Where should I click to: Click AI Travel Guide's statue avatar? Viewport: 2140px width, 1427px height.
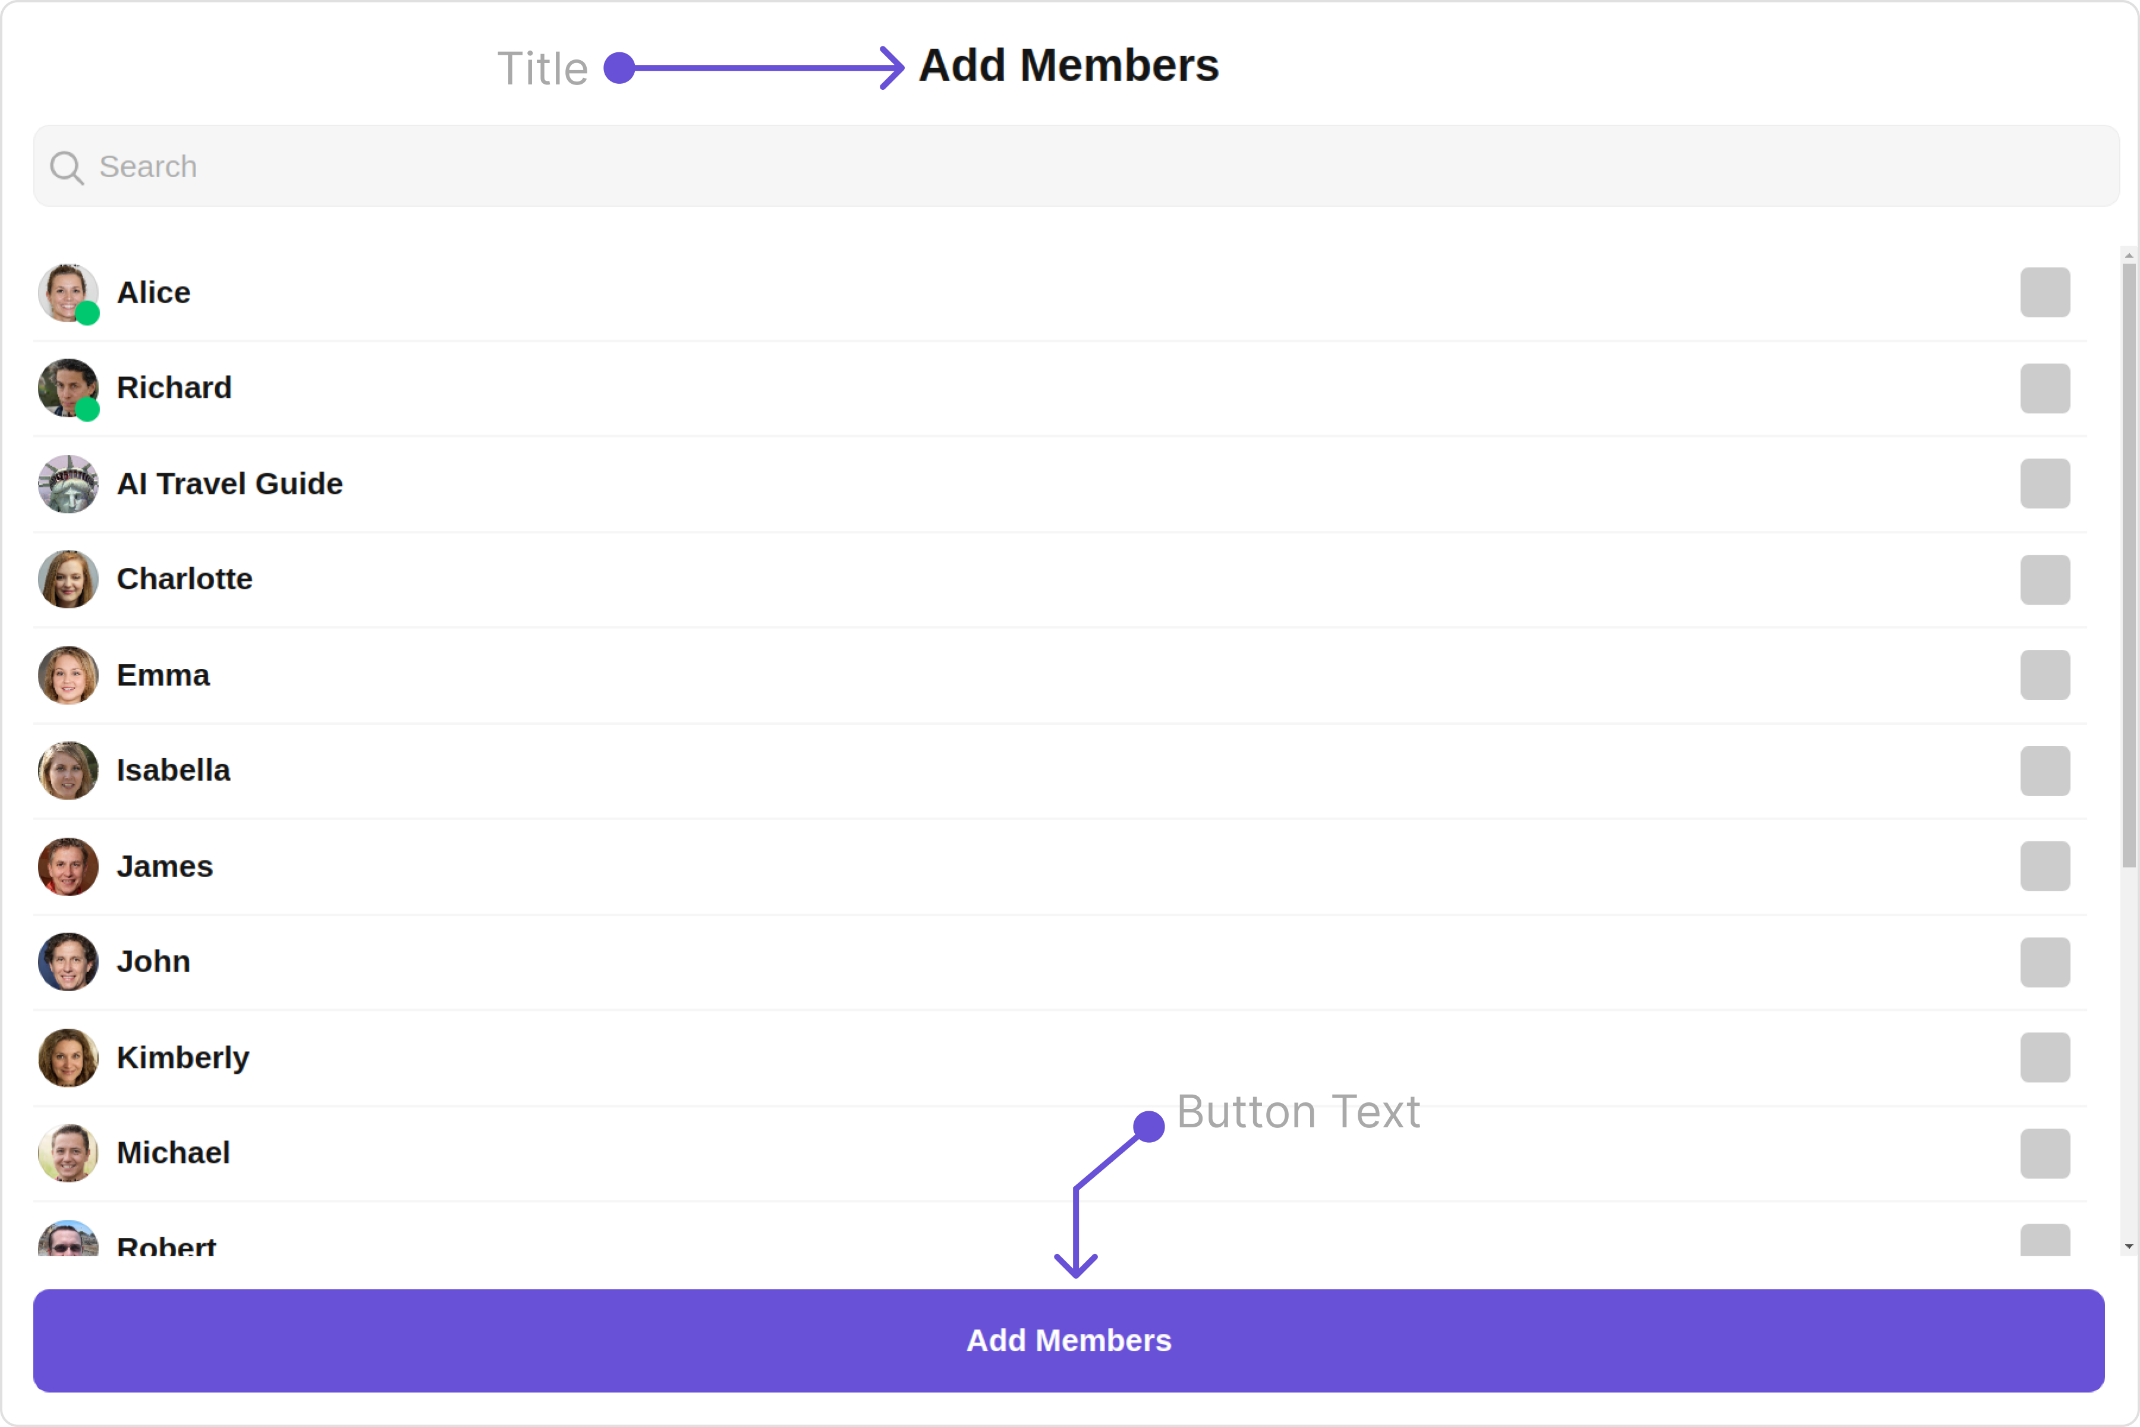point(68,484)
